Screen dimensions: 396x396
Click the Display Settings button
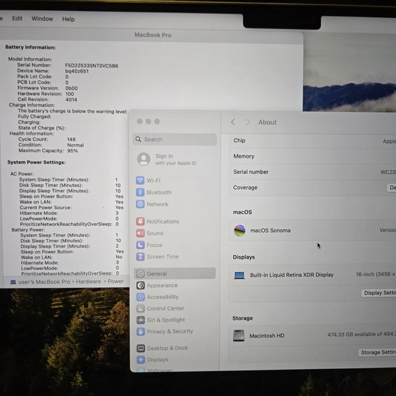pyautogui.click(x=379, y=293)
